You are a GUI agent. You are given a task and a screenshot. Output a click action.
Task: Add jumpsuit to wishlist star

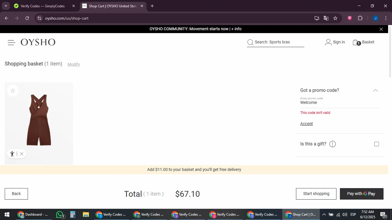click(x=13, y=91)
